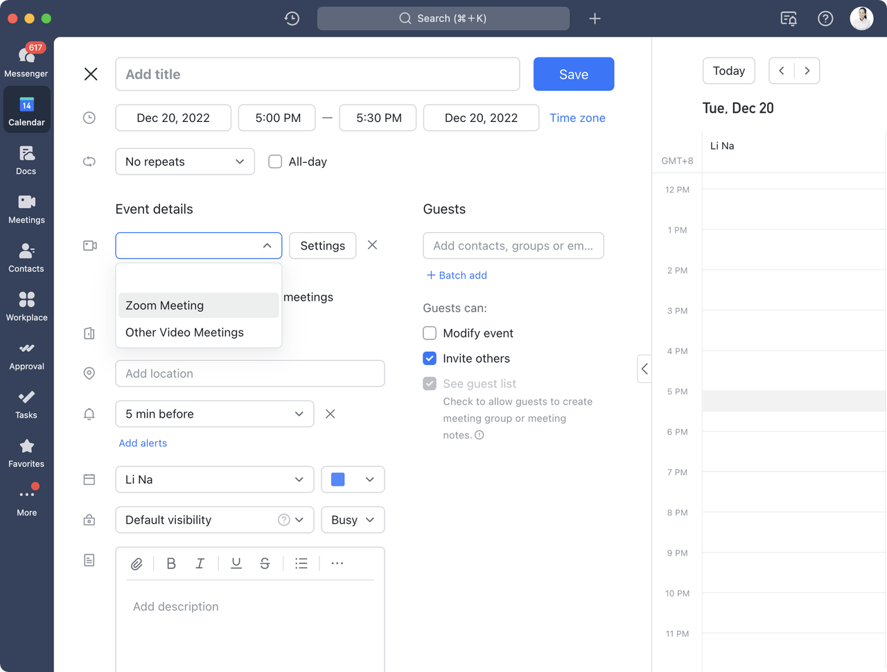
Task: Click the underline formatting icon
Action: (x=236, y=564)
